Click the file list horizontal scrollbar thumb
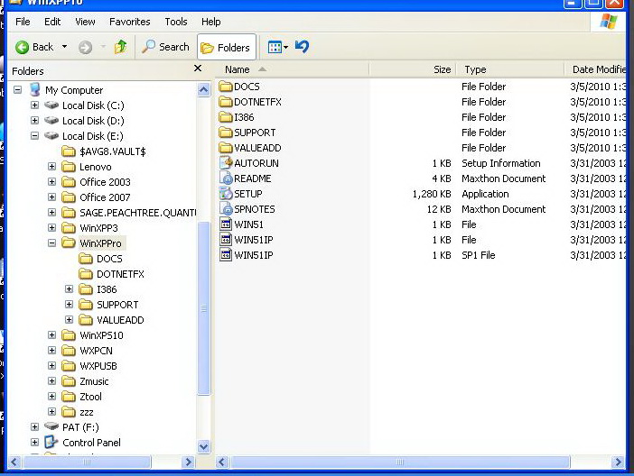This screenshot has height=476, width=634. (399, 462)
